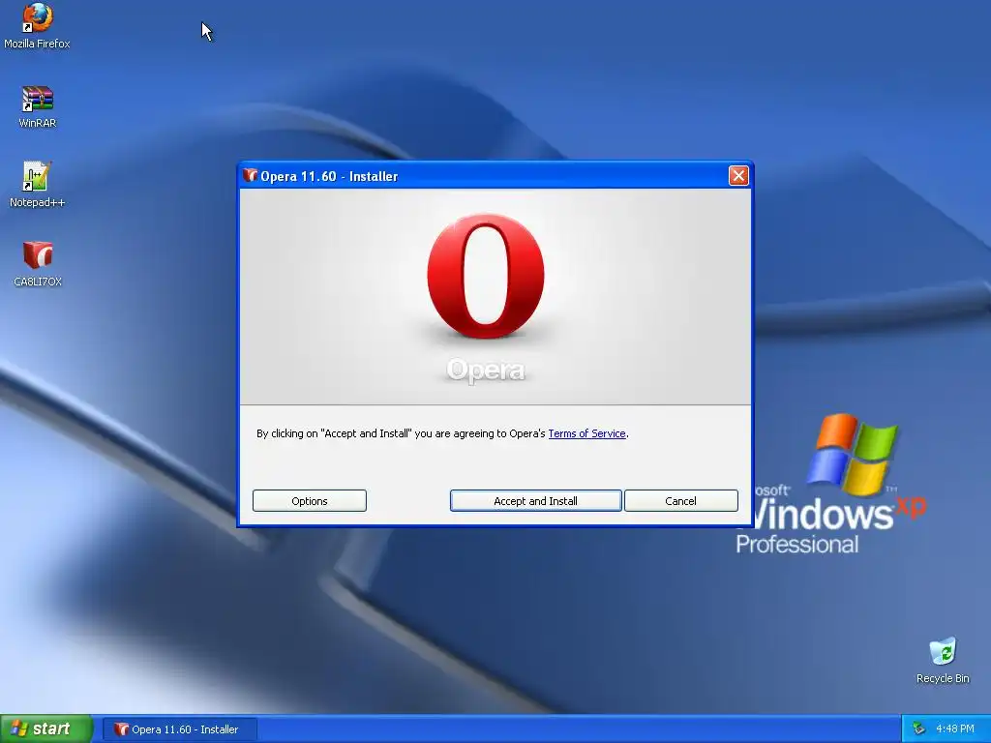Select the Notepad++ desktop shortcut
The height and width of the screenshot is (743, 991).
38,185
